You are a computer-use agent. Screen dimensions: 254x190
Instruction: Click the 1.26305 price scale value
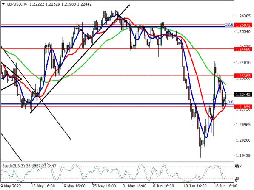[243, 16]
